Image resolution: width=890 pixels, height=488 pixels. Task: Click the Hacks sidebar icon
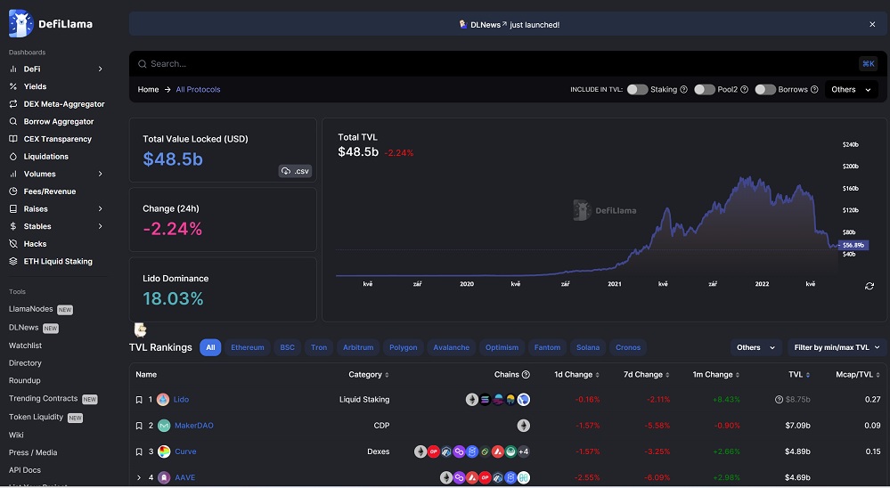point(13,244)
